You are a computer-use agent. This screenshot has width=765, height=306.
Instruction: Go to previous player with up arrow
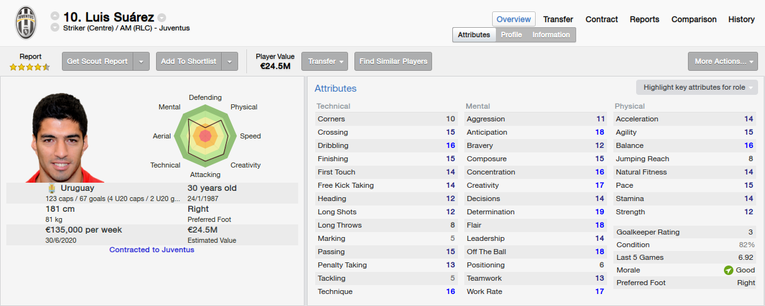pyautogui.click(x=55, y=16)
